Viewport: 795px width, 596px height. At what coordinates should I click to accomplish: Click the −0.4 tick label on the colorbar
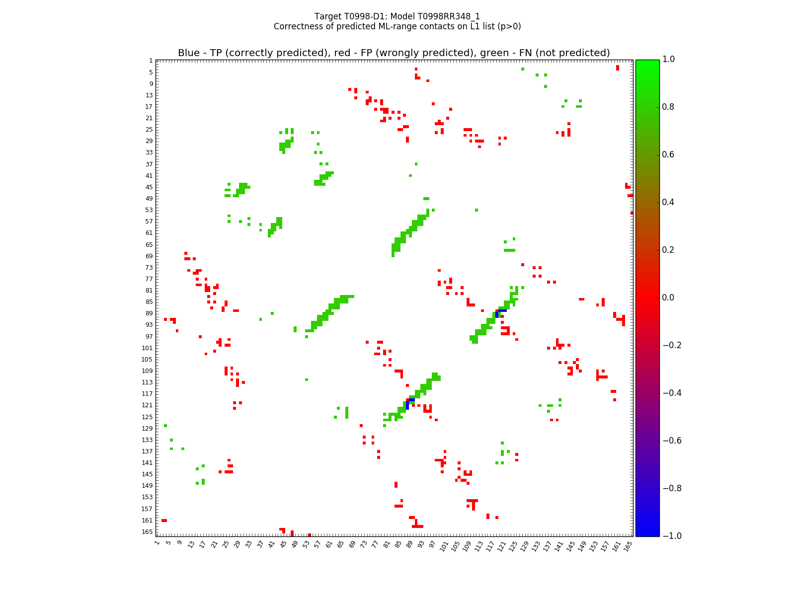[671, 393]
